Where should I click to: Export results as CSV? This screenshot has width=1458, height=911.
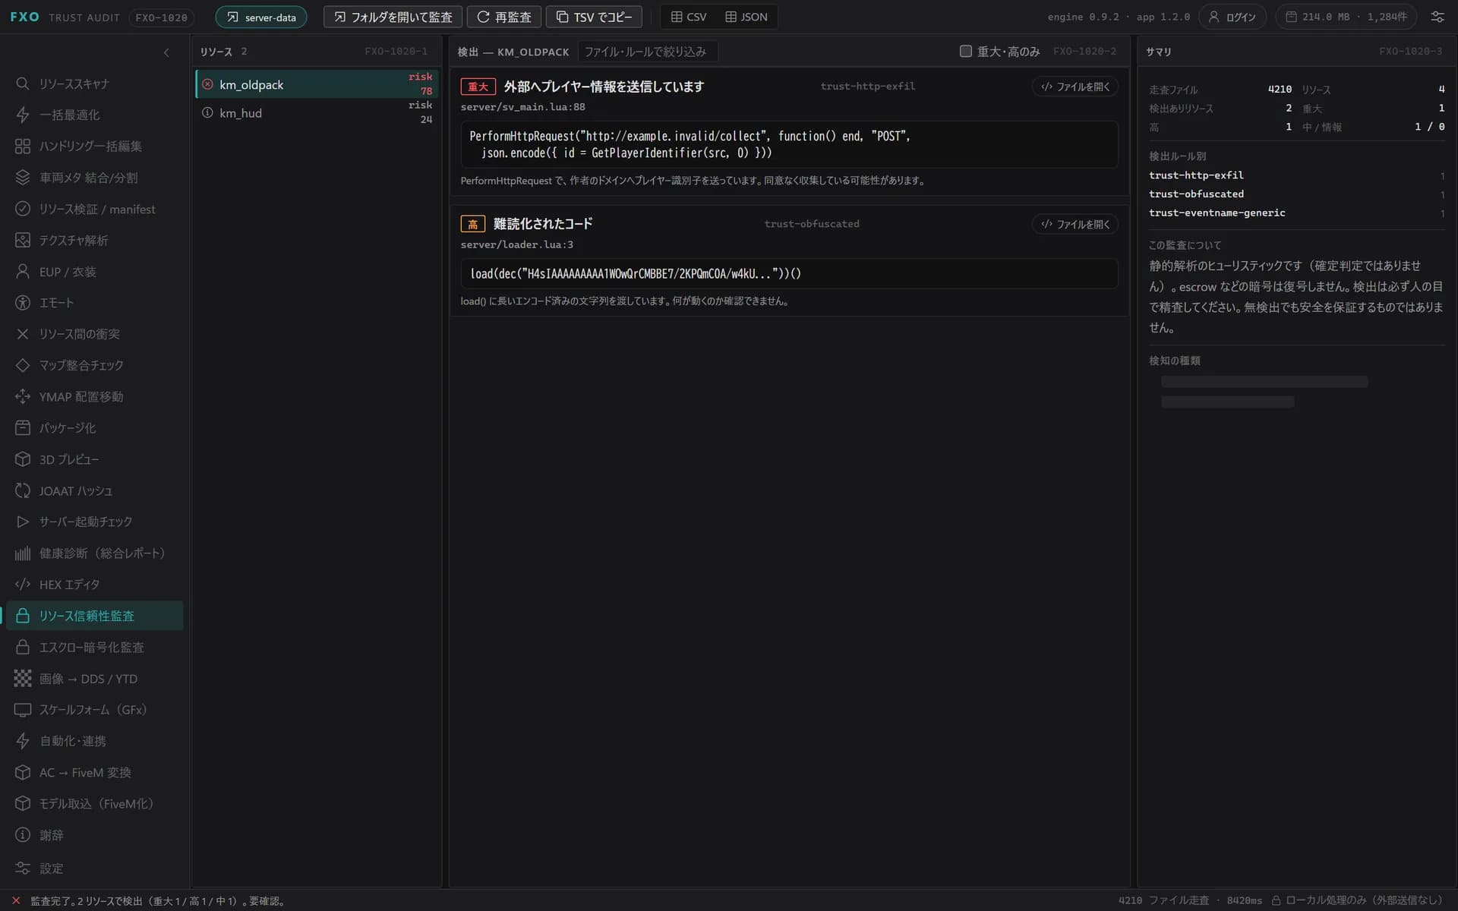coord(689,17)
